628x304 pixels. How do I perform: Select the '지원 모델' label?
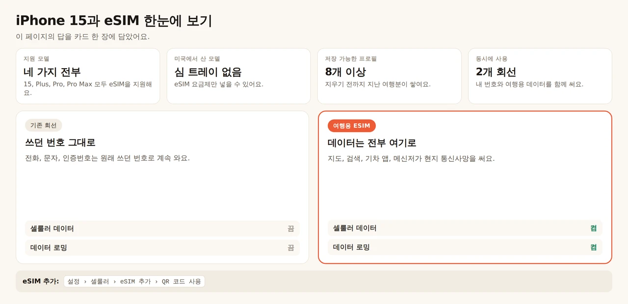[36, 59]
